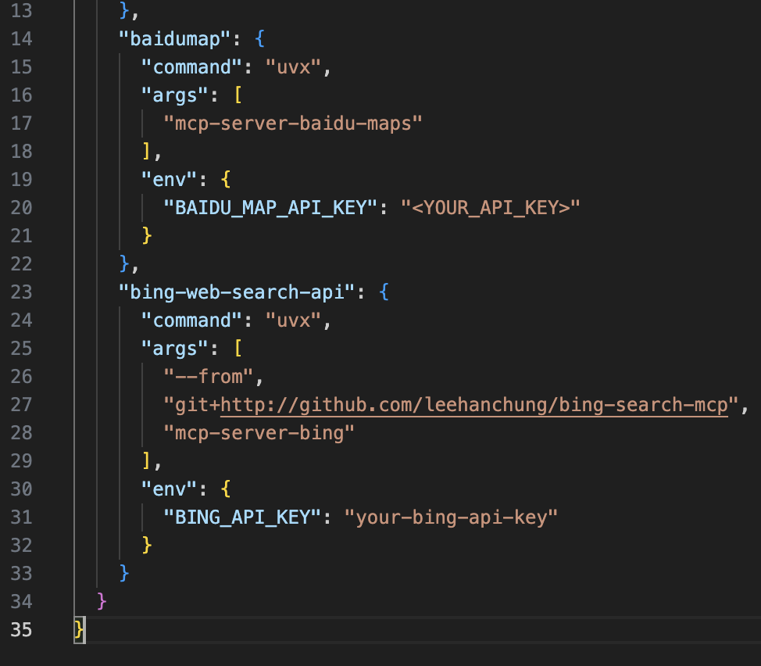Click closing yellow brace on line 21
The width and height of the screenshot is (761, 666).
point(147,236)
